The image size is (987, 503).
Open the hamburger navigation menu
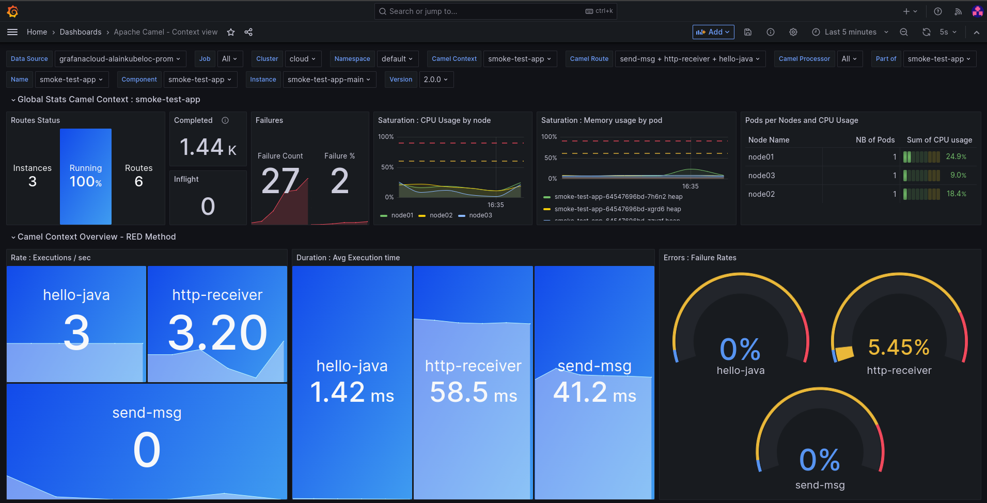coord(12,32)
